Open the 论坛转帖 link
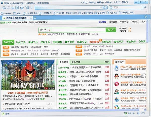This screenshot has width=151, height=117. [102, 22]
